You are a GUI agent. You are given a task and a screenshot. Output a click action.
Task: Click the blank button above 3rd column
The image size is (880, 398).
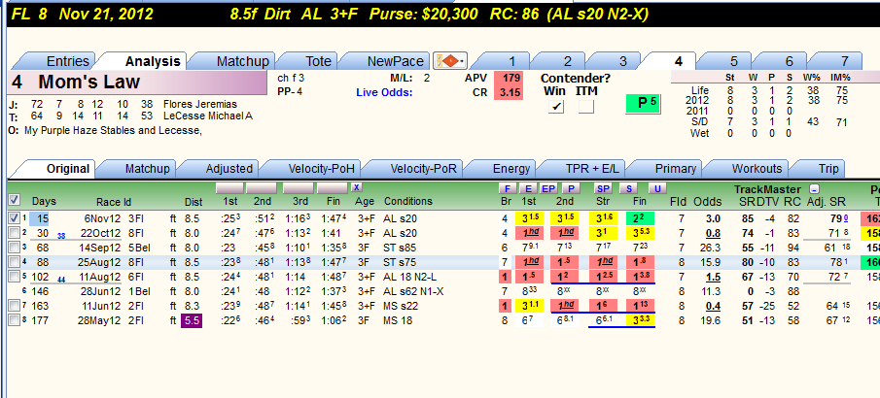[x=298, y=187]
